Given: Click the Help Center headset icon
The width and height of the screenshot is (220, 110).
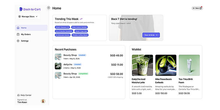Looking at the screenshot, I should [18, 95].
